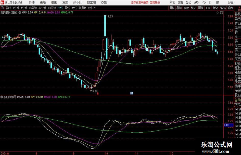Switch to the 月线 monthly tab

tap(74, 8)
